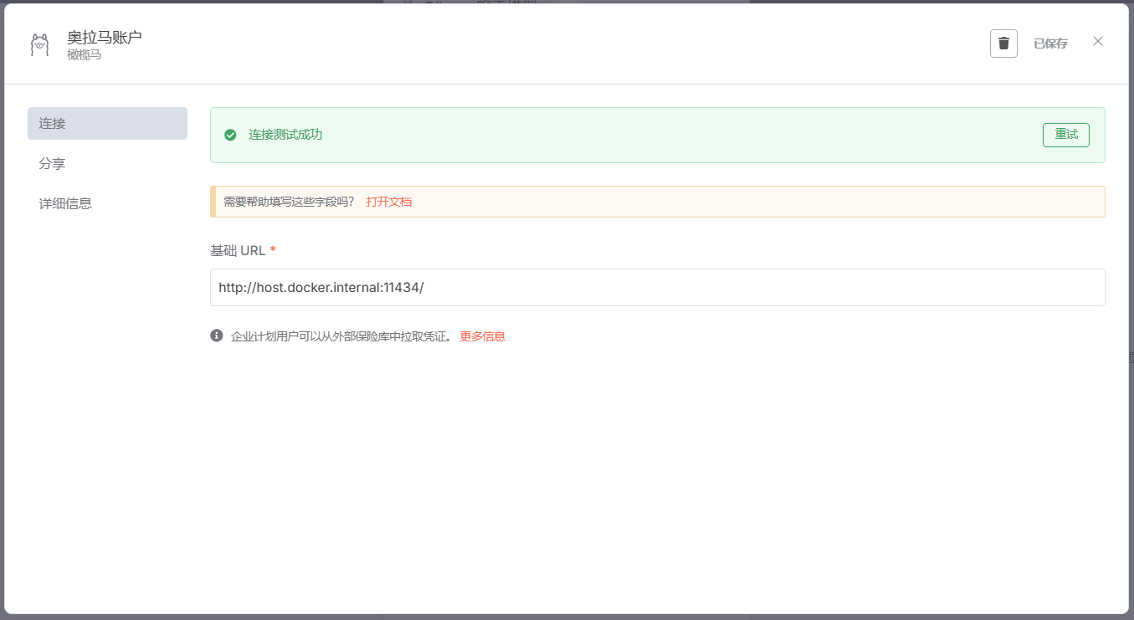Click the 已保存 status button

1050,44
